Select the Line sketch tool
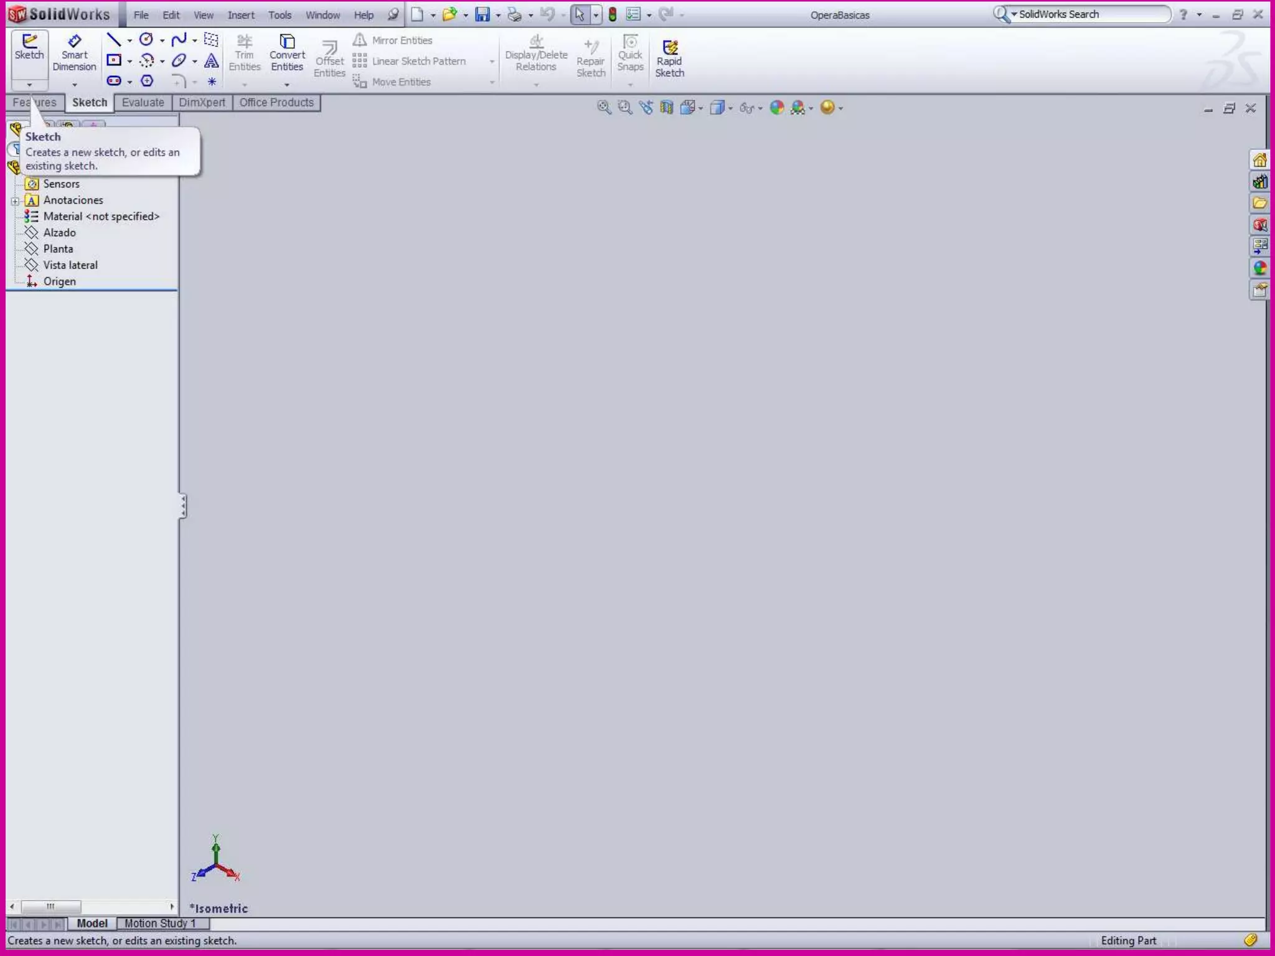This screenshot has width=1275, height=956. pyautogui.click(x=113, y=40)
